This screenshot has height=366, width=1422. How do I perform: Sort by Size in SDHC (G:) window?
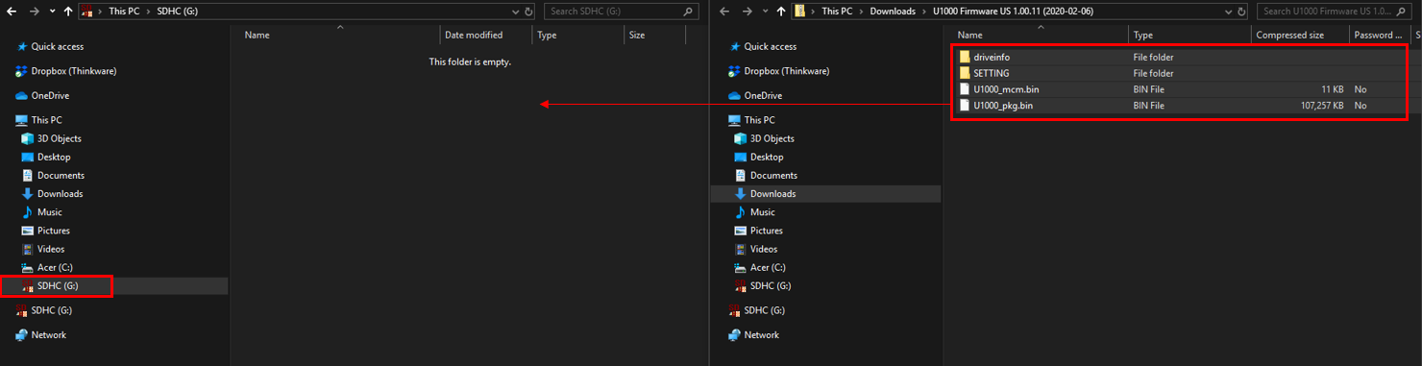point(637,35)
